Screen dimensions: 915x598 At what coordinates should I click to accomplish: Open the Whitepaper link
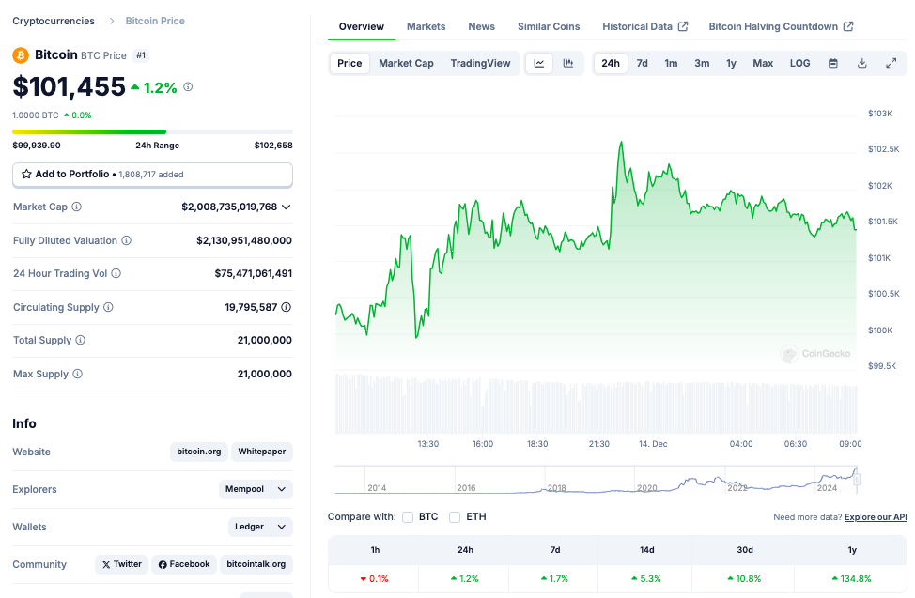[262, 452]
